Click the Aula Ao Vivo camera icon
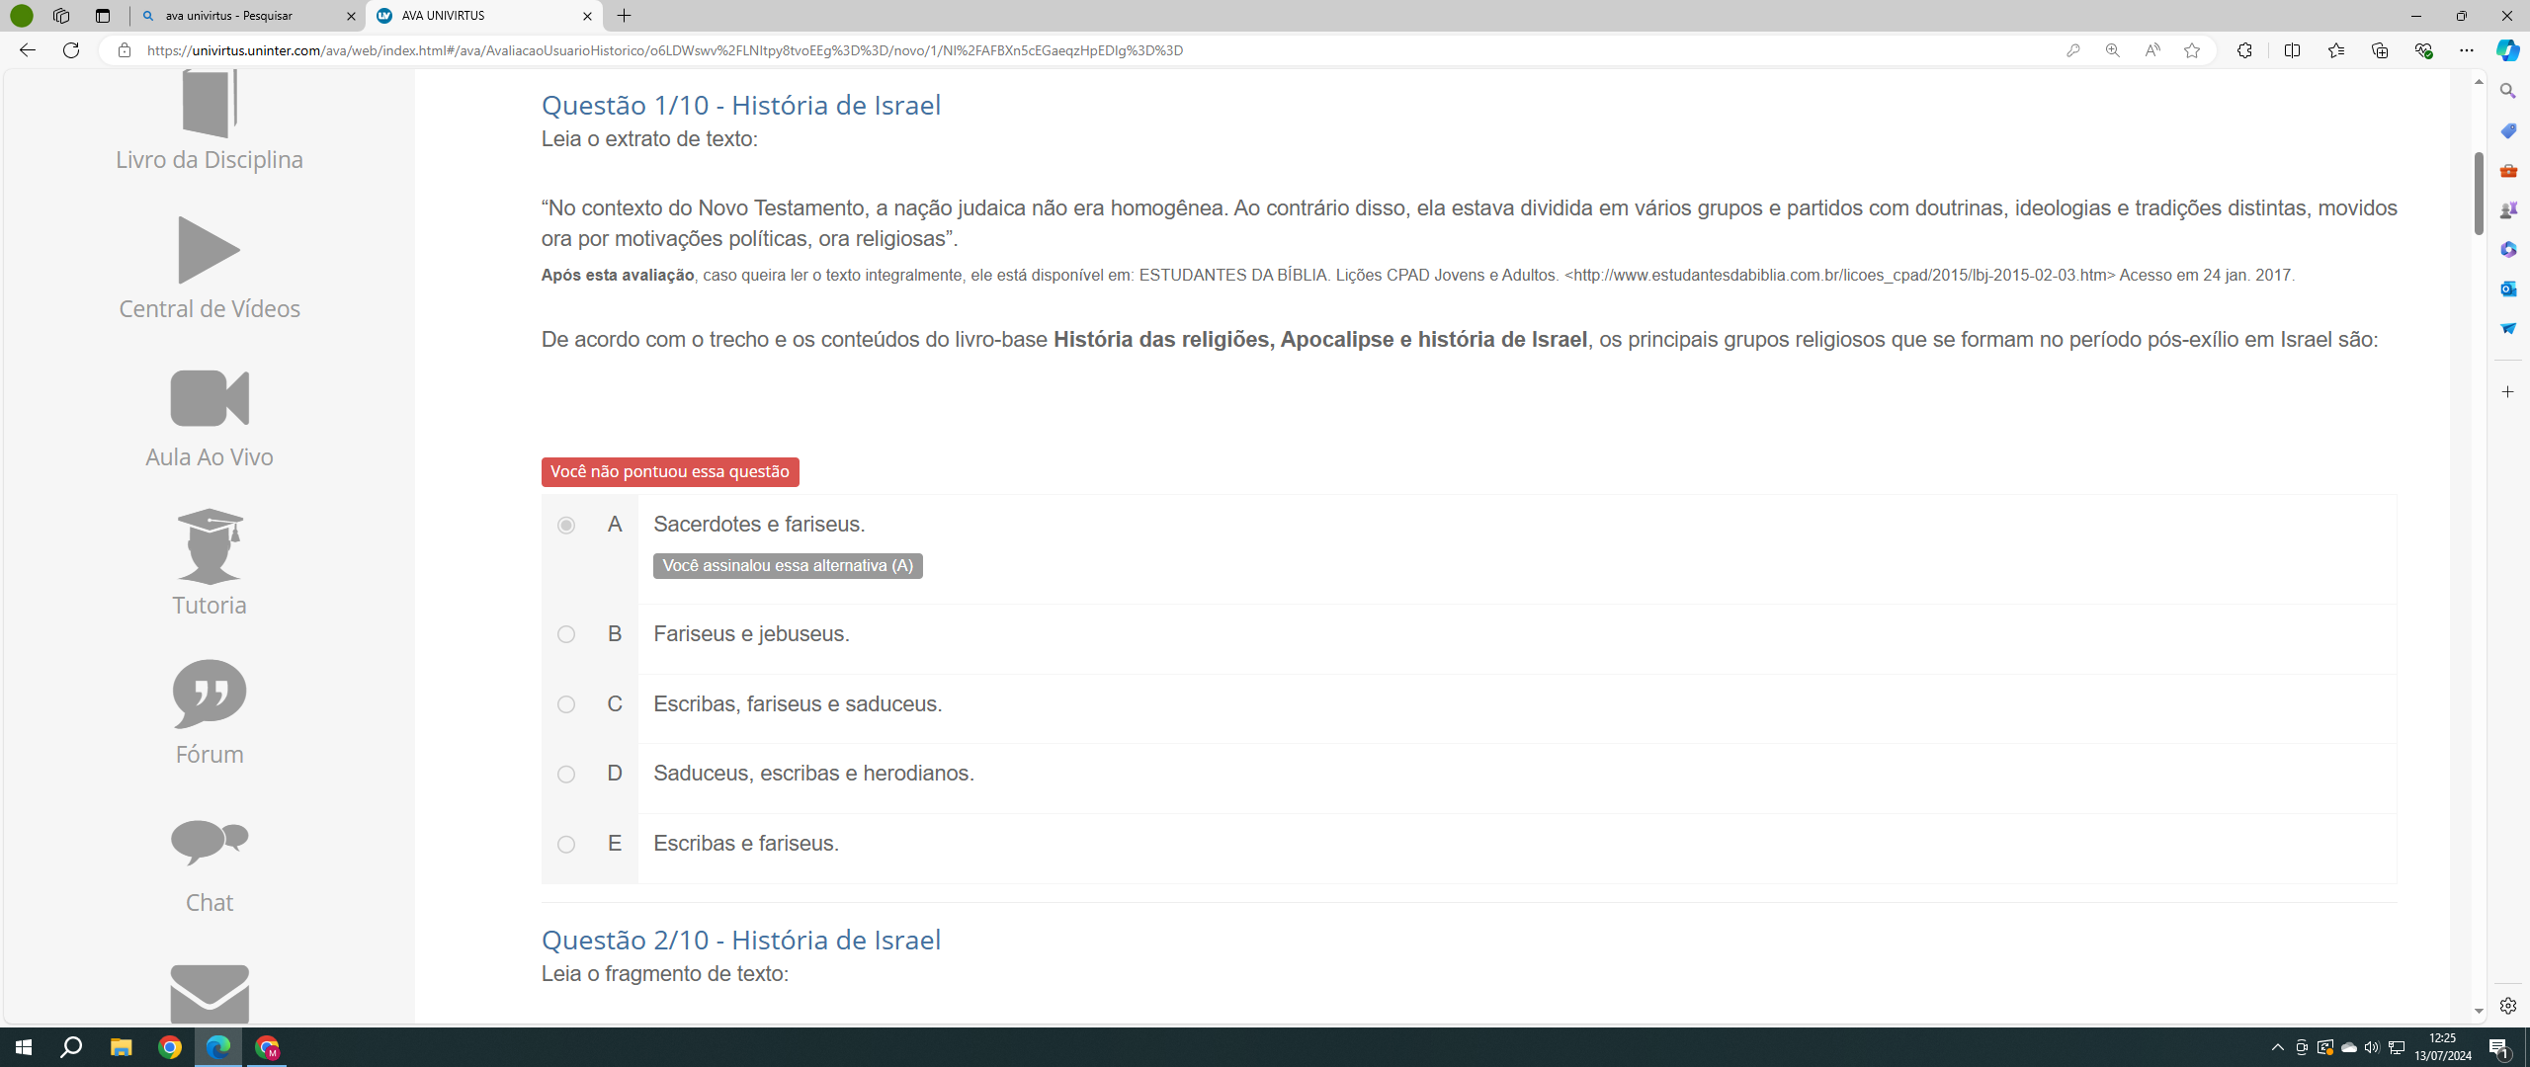Image resolution: width=2530 pixels, height=1067 pixels. click(x=209, y=398)
